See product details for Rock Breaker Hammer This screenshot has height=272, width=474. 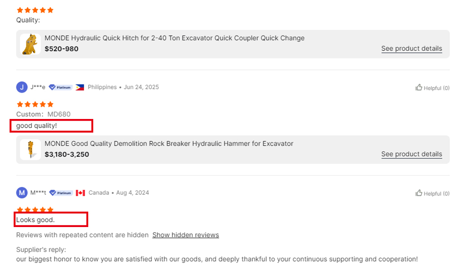point(411,154)
